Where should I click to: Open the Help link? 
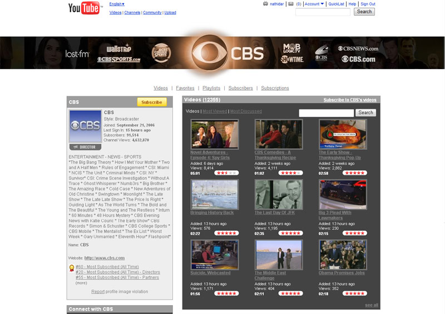click(x=352, y=4)
